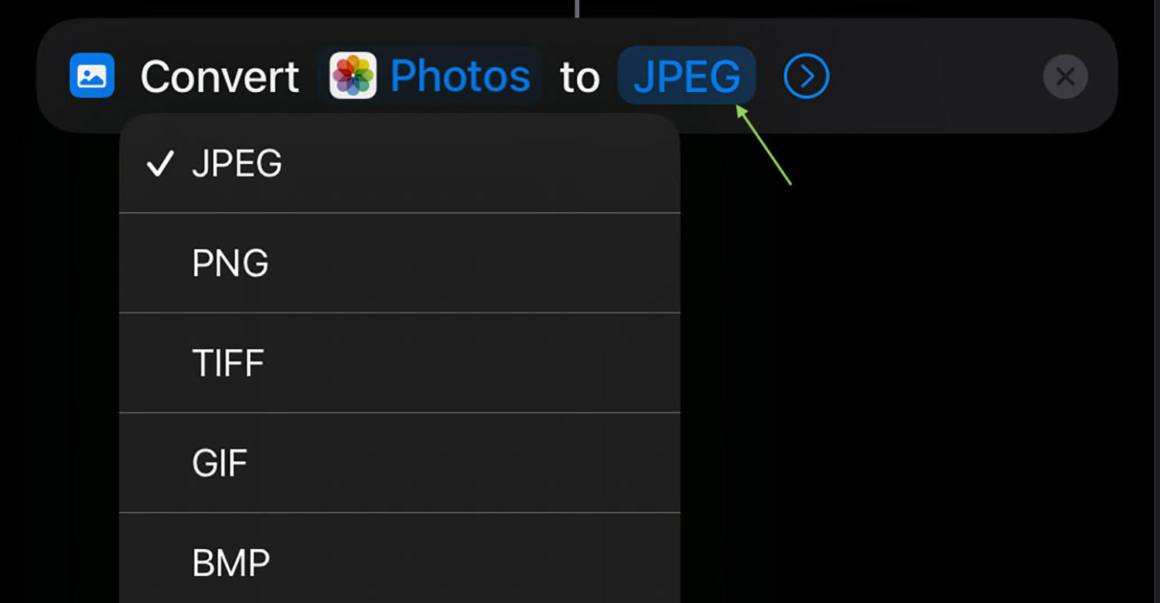Choose TIFF from the format list
1160x603 pixels.
point(400,363)
